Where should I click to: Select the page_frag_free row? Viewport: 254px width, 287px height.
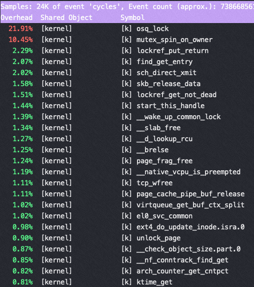pyautogui.click(x=127, y=161)
